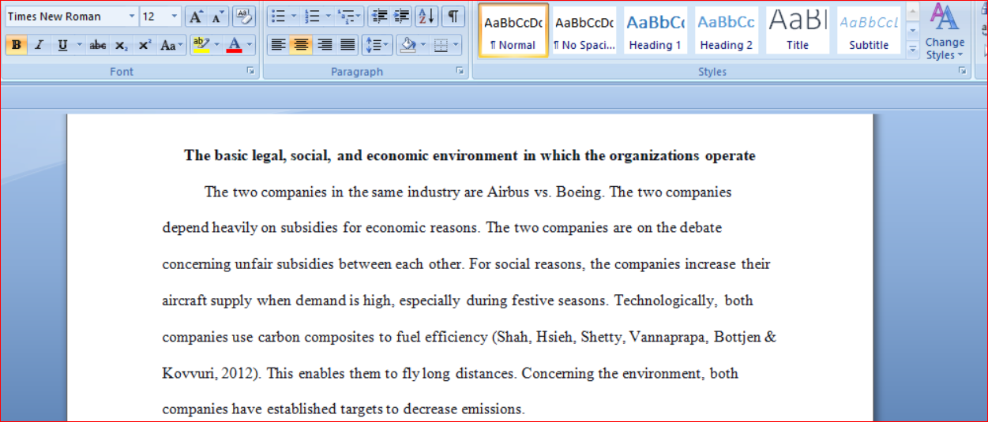Screen dimensions: 988x422
Task: Click the text 'Airbus vs. Boeing'
Action: [x=545, y=192]
